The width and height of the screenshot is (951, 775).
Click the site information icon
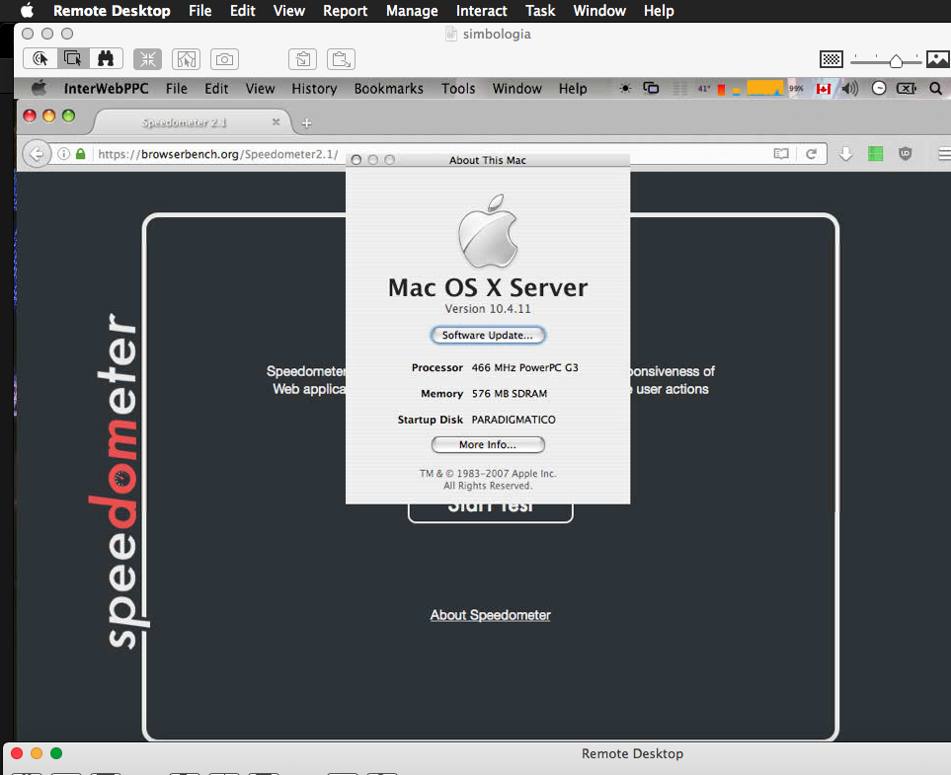click(x=63, y=154)
